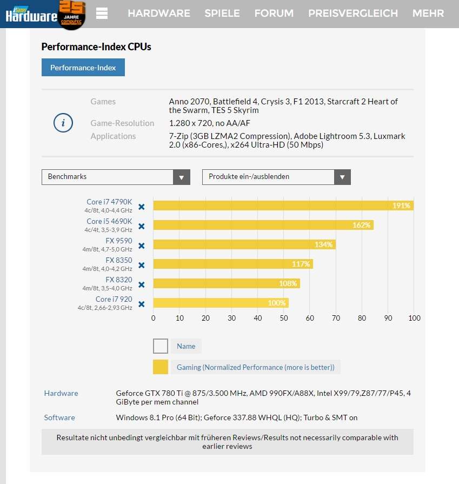Remove FX 8350 with X icon

click(141, 265)
